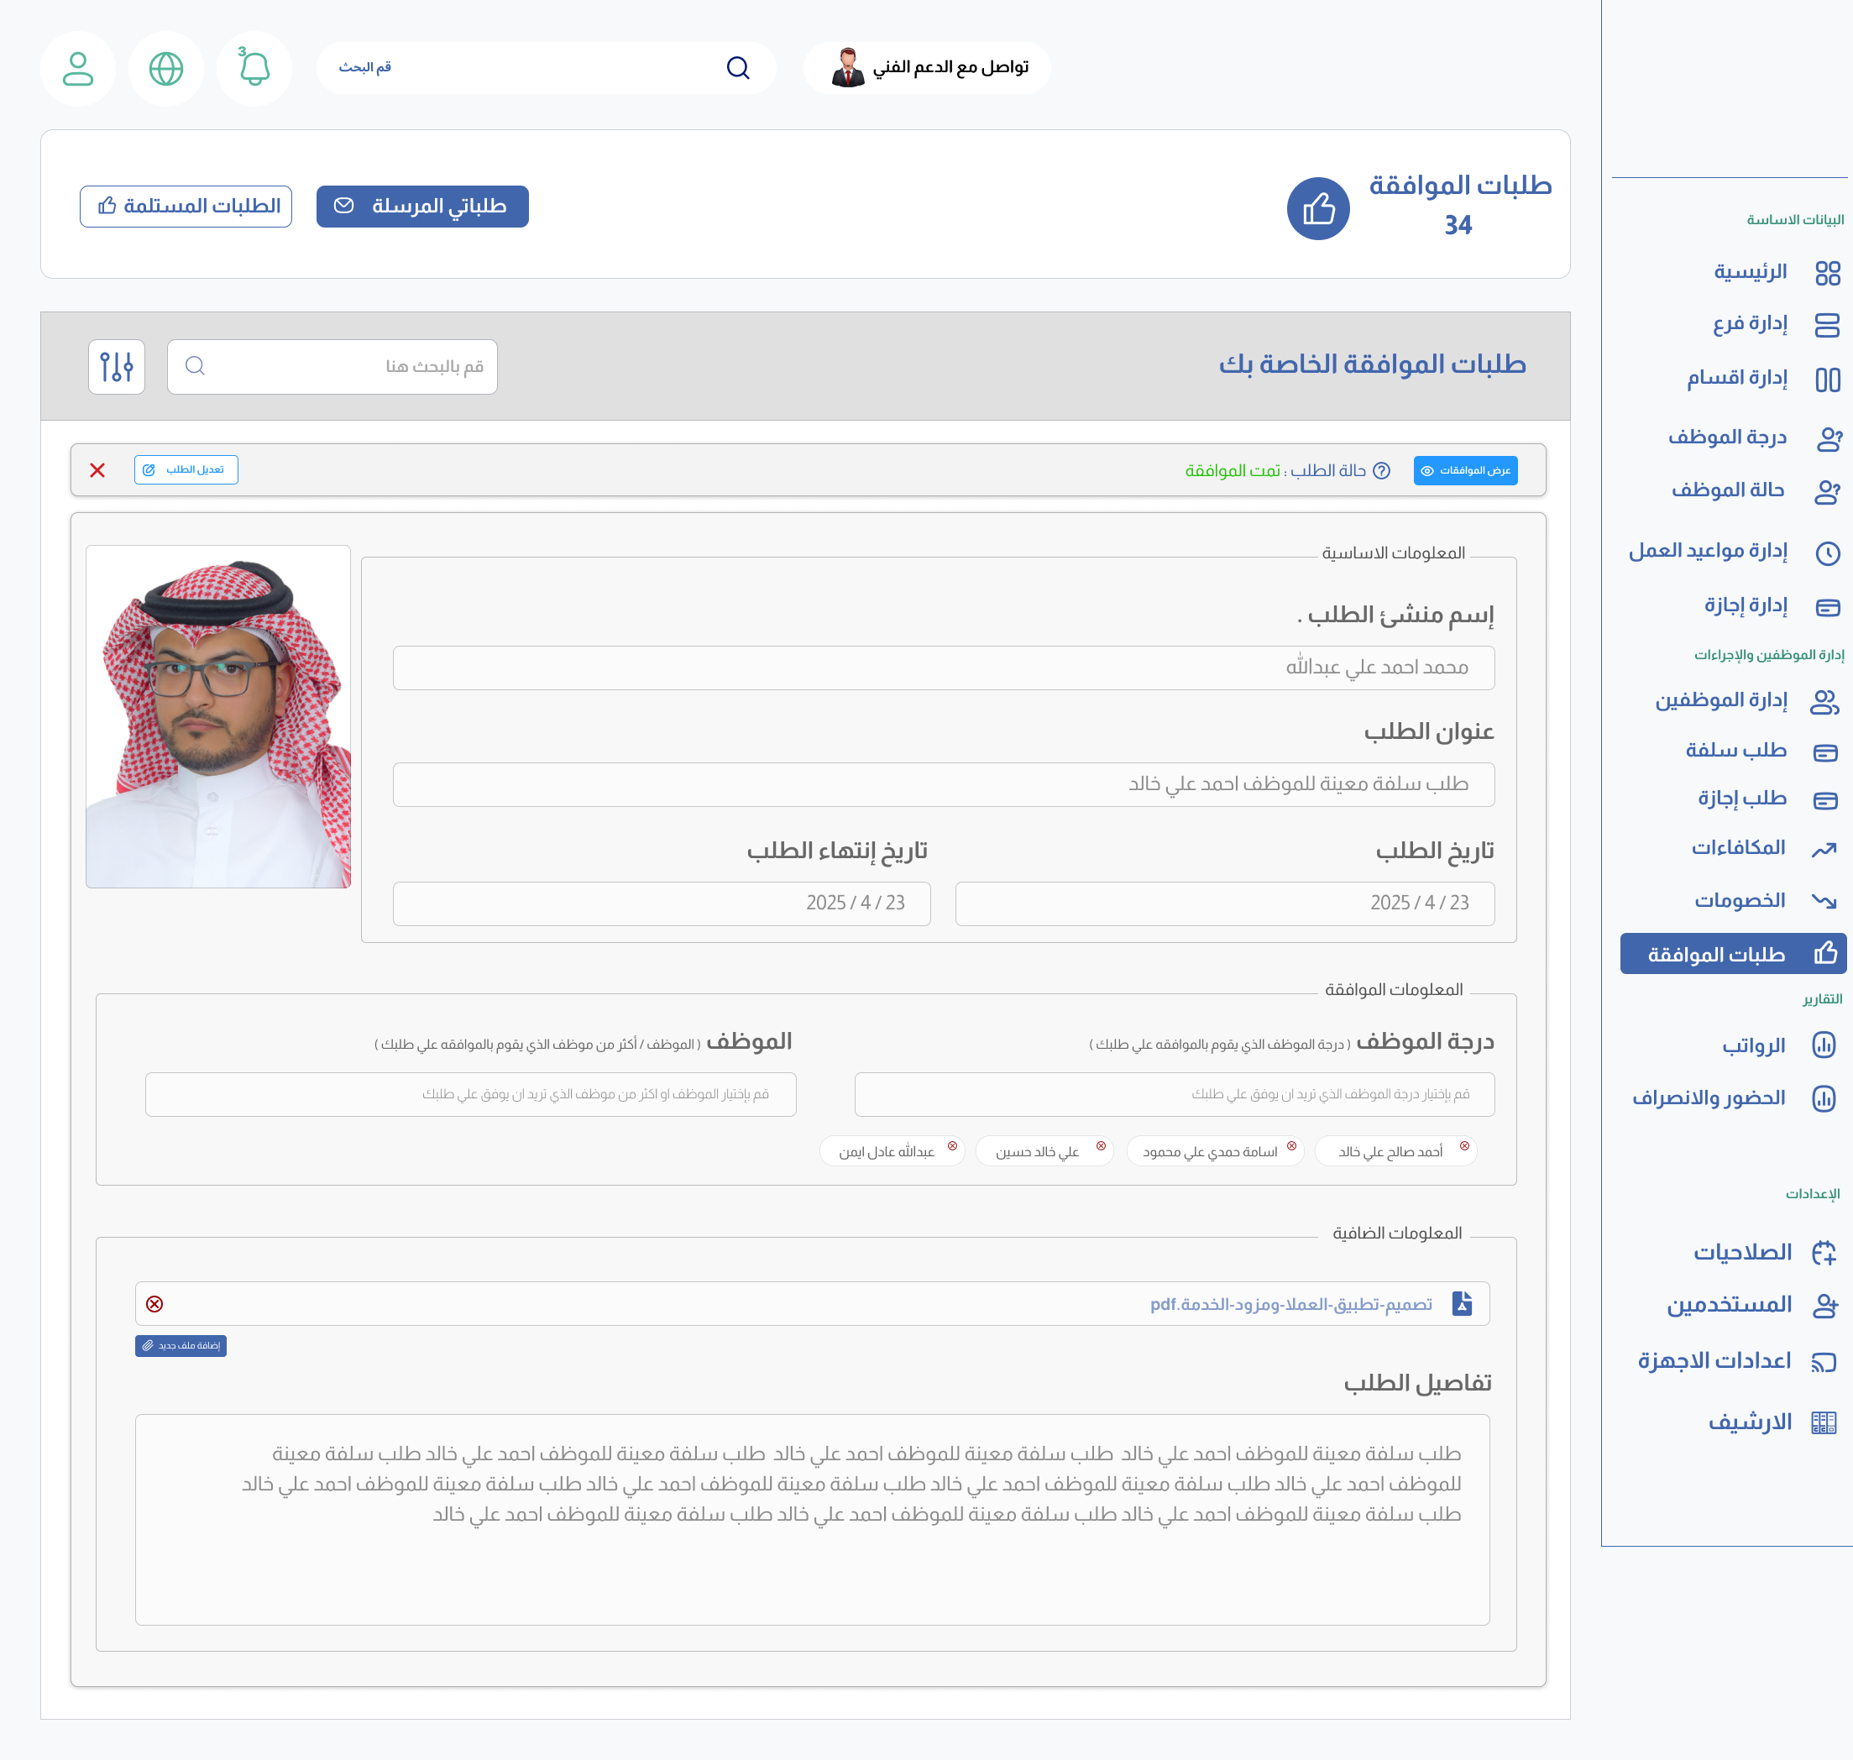The image size is (1853, 1760).
Task: Delete the attached PDF file
Action: [x=157, y=1302]
